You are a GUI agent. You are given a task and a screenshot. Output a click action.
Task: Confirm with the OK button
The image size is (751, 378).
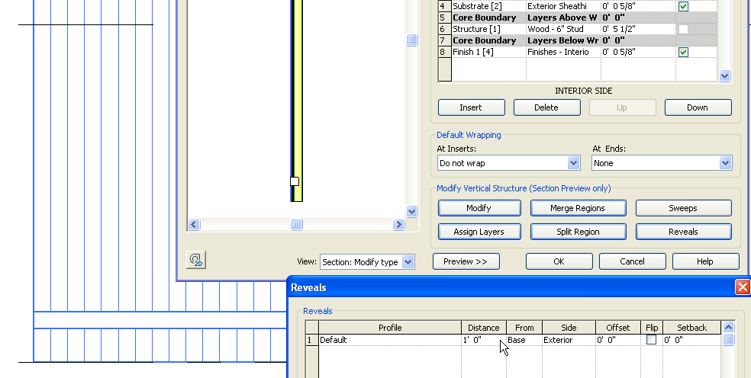[559, 261]
